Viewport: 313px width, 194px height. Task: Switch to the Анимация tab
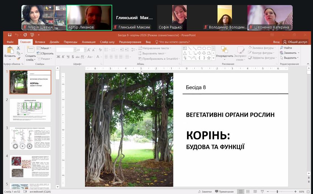(88, 42)
